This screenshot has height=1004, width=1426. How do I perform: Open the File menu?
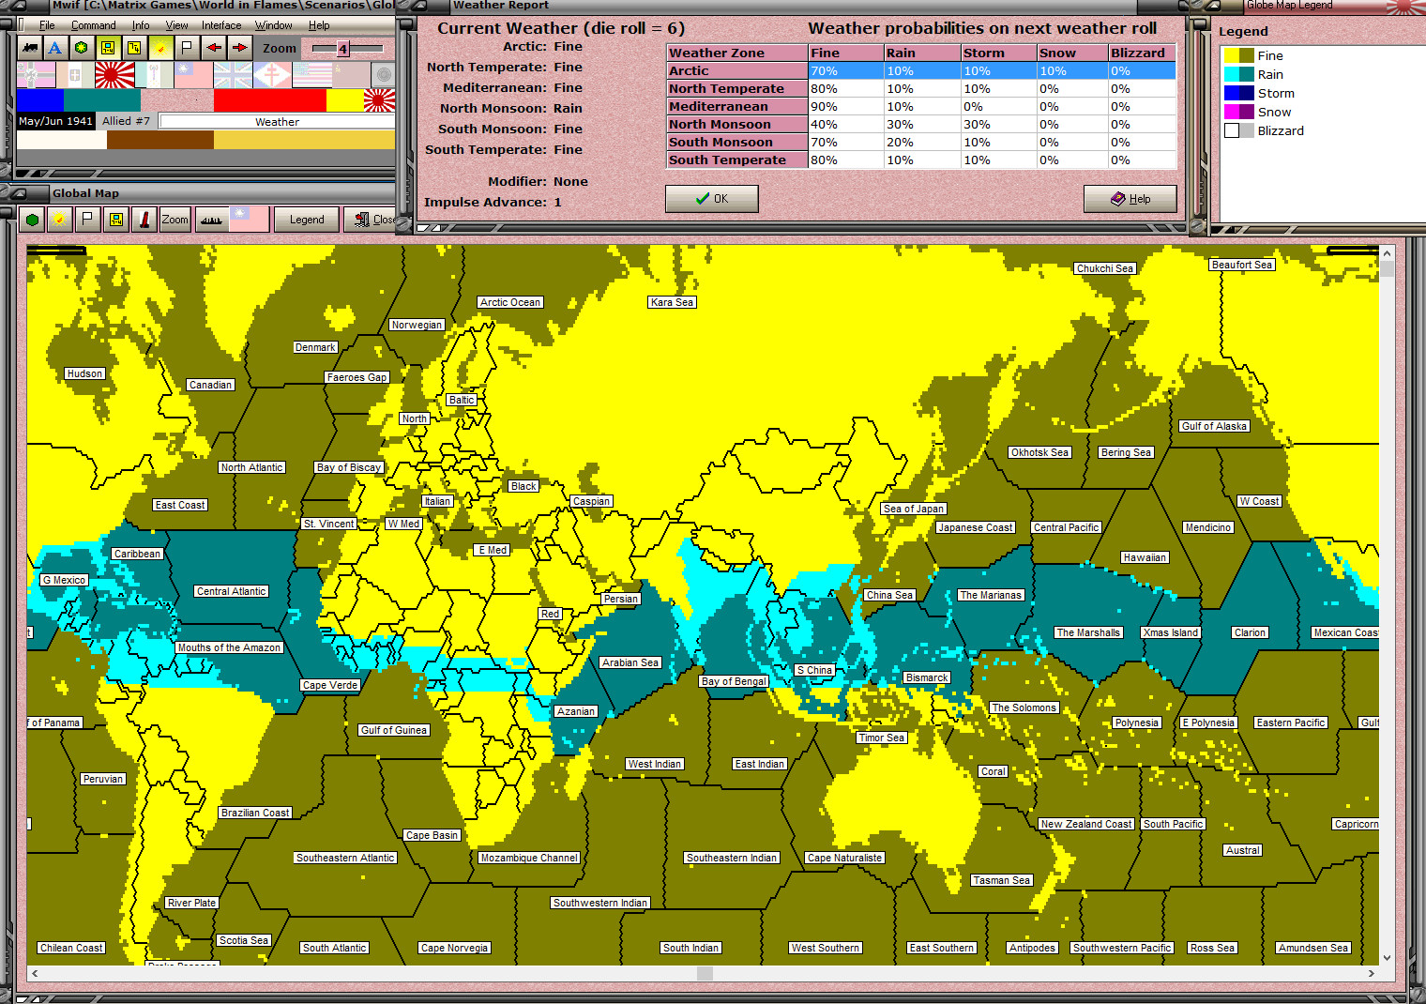coord(47,25)
